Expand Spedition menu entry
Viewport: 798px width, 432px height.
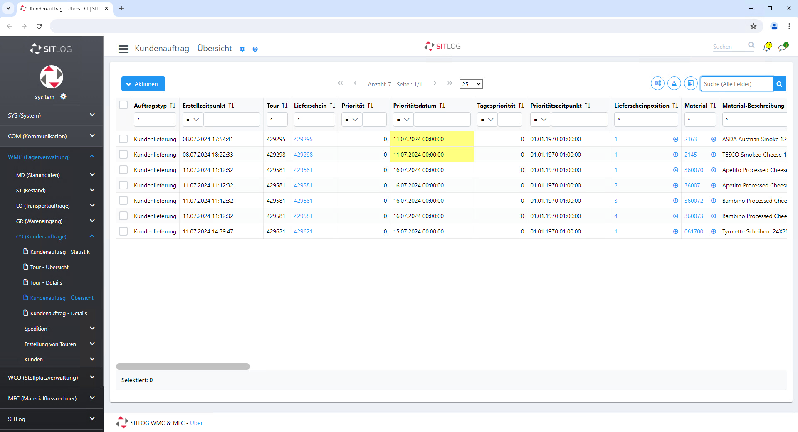click(52, 329)
